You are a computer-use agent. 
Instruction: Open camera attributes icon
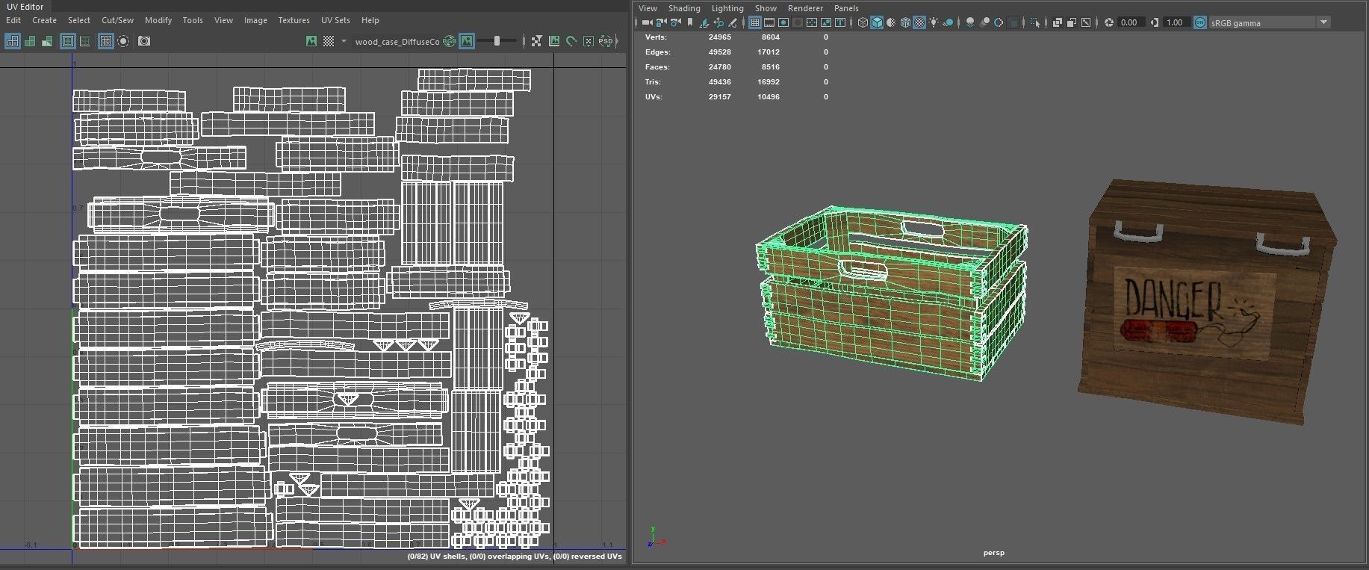coord(675,22)
